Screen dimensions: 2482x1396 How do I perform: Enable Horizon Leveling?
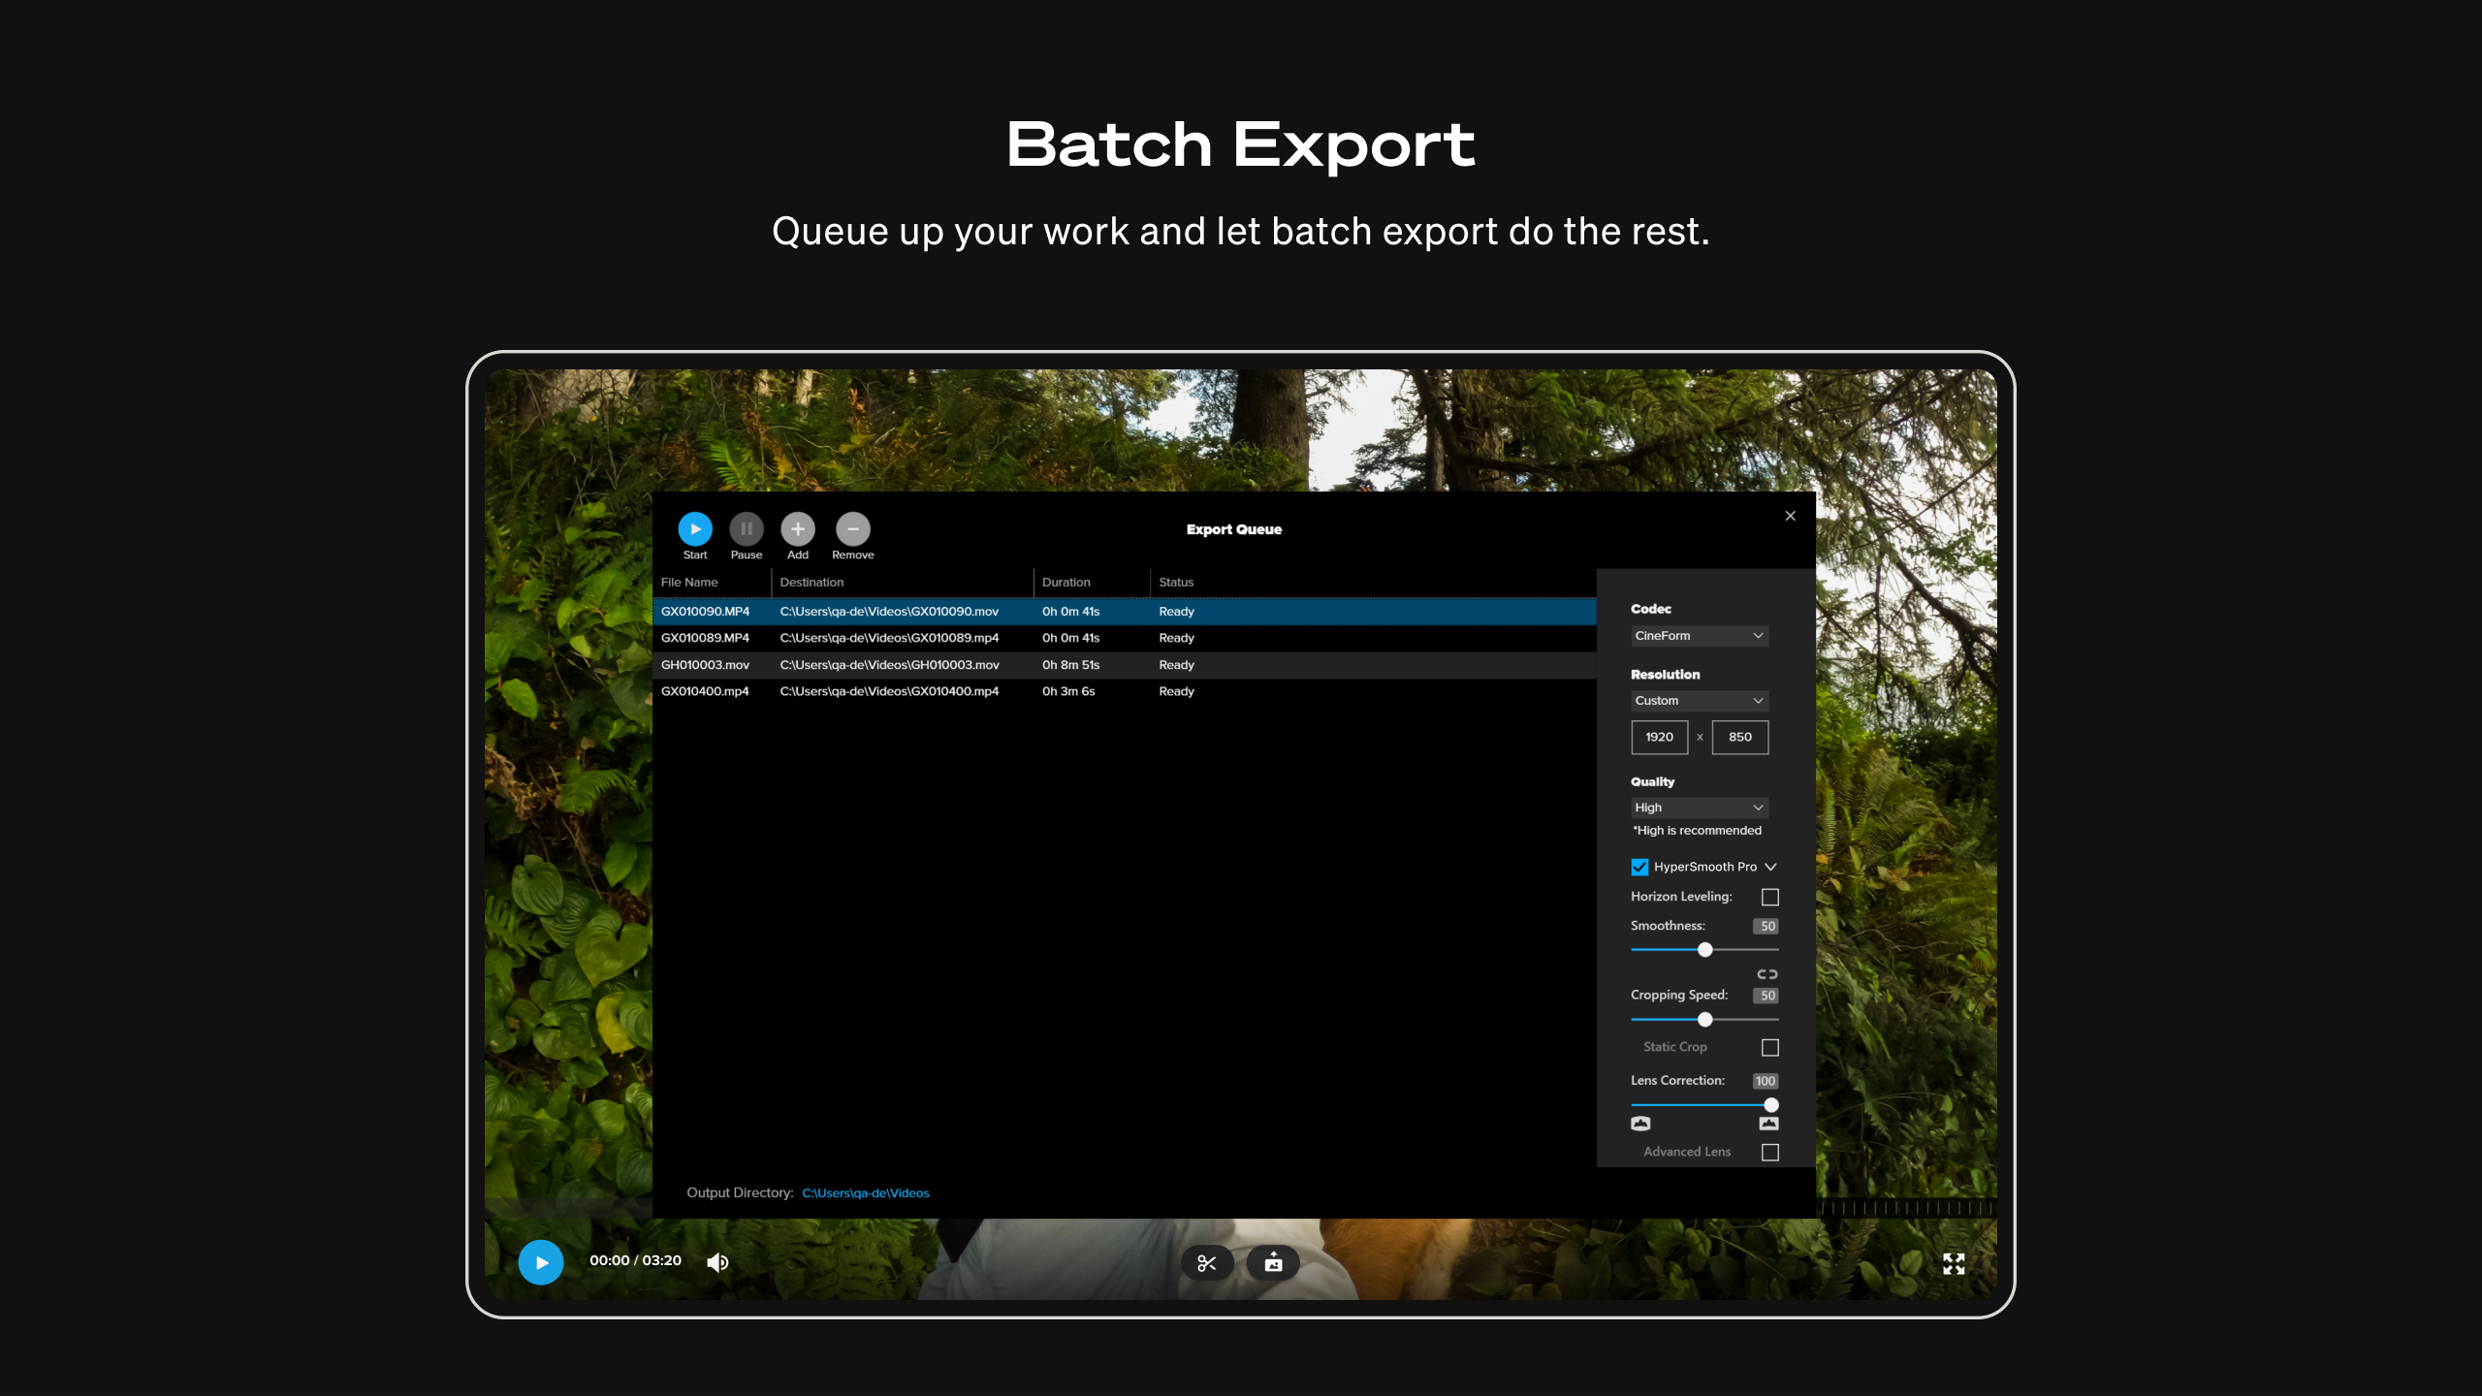pos(1769,897)
